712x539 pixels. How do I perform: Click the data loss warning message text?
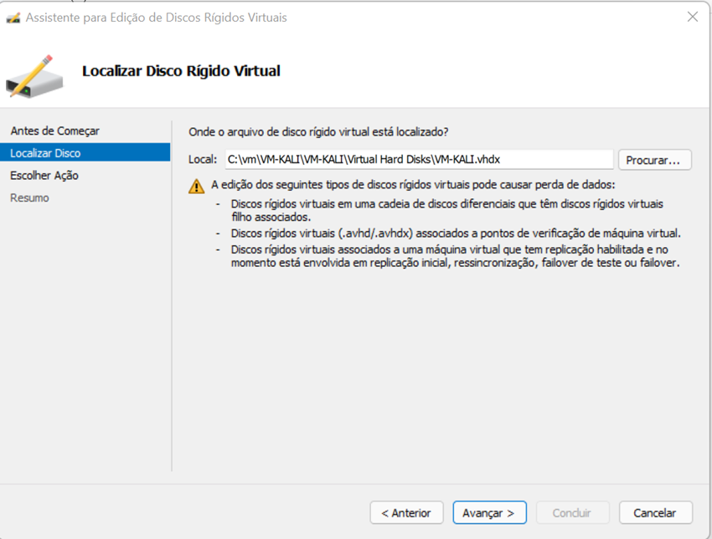click(x=412, y=185)
